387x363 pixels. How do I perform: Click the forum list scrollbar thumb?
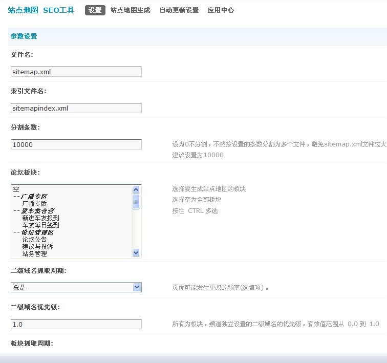(136, 201)
